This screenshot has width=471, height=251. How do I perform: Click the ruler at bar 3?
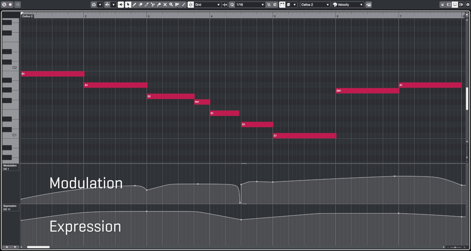pyautogui.click(x=148, y=16)
